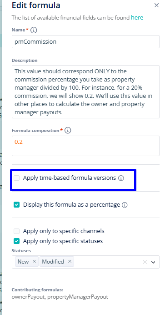Screen dimensions: 165x315
Task: Click info icon for Display as percentage
Action: [x=125, y=205]
